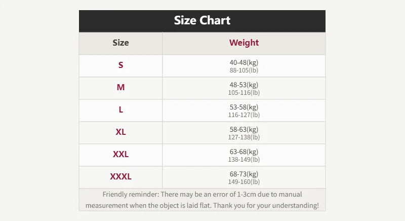Select the 149-160(lb) weight value
The width and height of the screenshot is (405, 221).
tap(244, 181)
